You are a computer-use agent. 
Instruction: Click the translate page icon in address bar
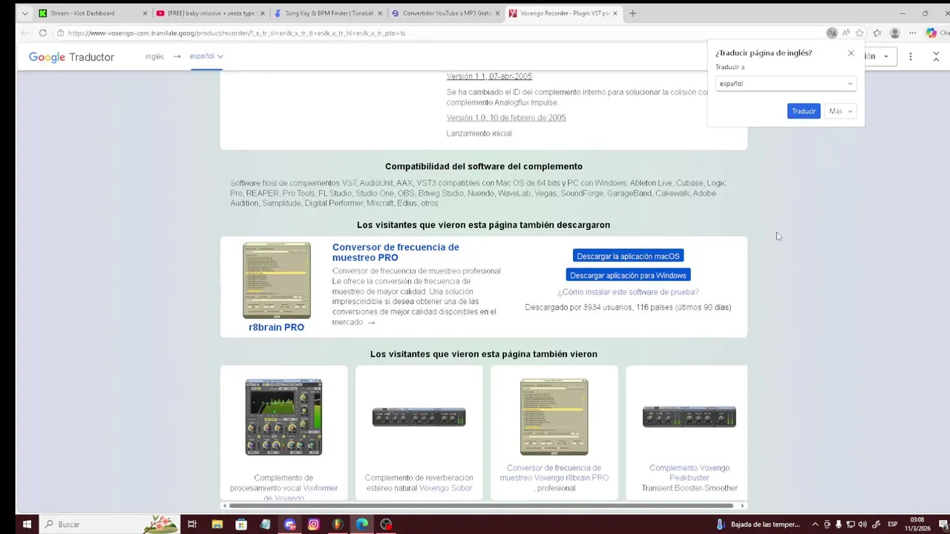831,33
